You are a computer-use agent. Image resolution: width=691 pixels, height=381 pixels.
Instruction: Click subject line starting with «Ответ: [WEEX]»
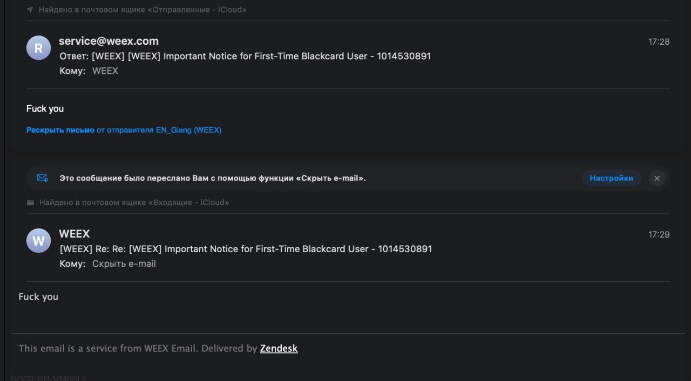coord(245,56)
